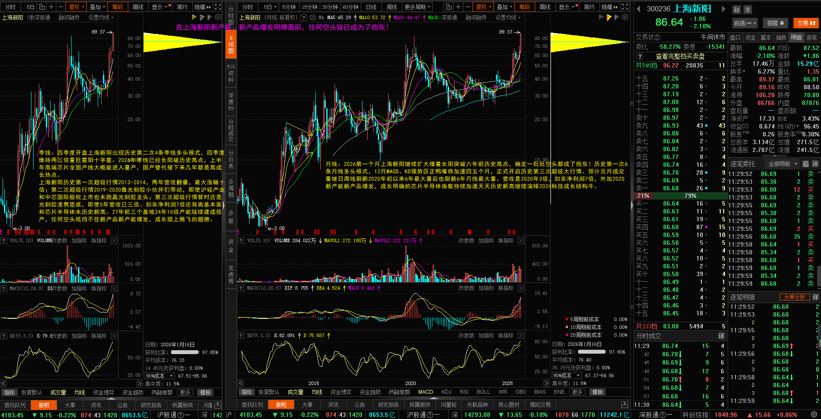
Task: Toggle 筹码 chip view on left chart
Action: [117, 7]
